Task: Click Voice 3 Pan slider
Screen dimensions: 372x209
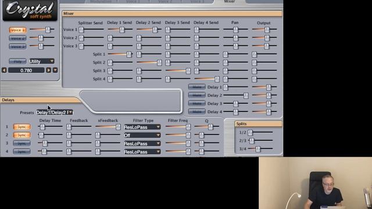Action: click(x=235, y=46)
